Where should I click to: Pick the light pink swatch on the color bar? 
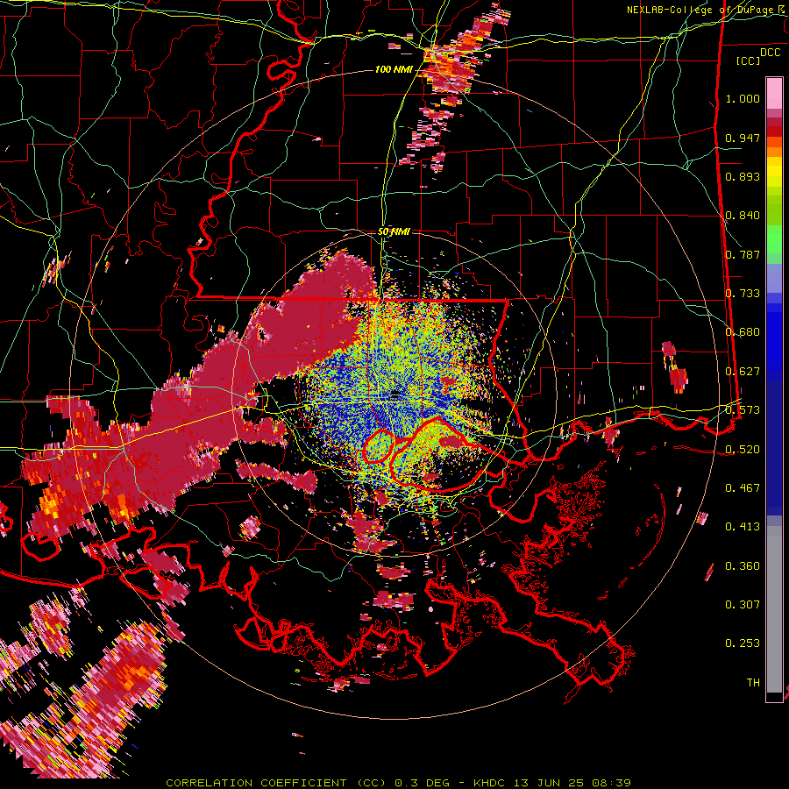[x=774, y=93]
